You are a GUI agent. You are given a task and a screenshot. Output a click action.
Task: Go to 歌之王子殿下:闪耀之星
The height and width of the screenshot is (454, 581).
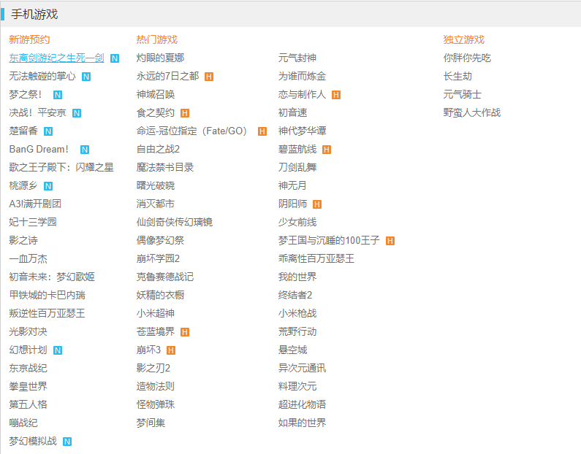coord(61,168)
